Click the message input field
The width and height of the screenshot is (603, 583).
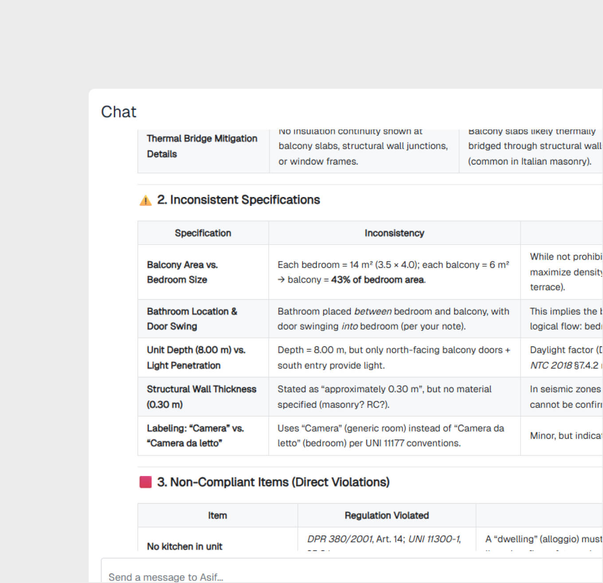point(310,576)
